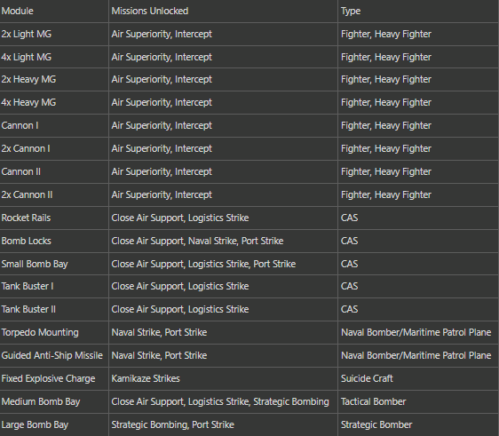Screen dimensions: 499x436
Task: Click Guided Anti-Ship Missile module name
Action: (52, 355)
